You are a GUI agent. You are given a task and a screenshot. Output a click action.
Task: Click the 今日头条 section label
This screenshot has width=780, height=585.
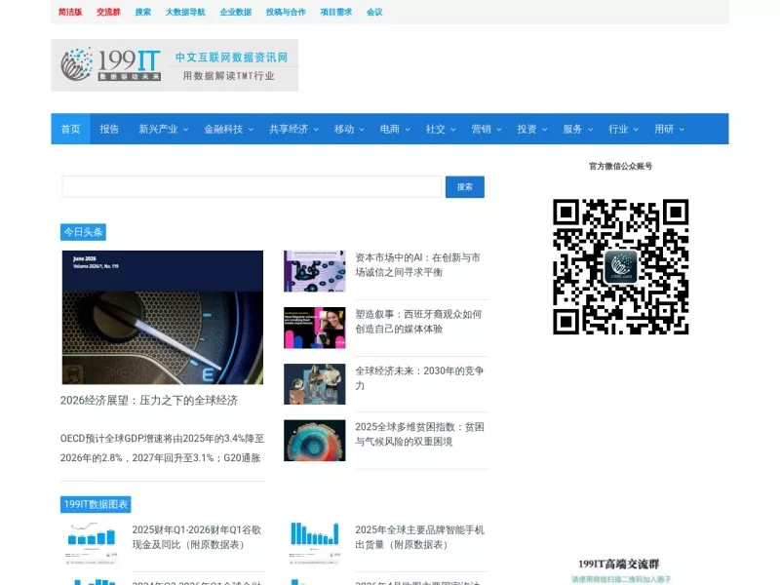click(x=83, y=232)
